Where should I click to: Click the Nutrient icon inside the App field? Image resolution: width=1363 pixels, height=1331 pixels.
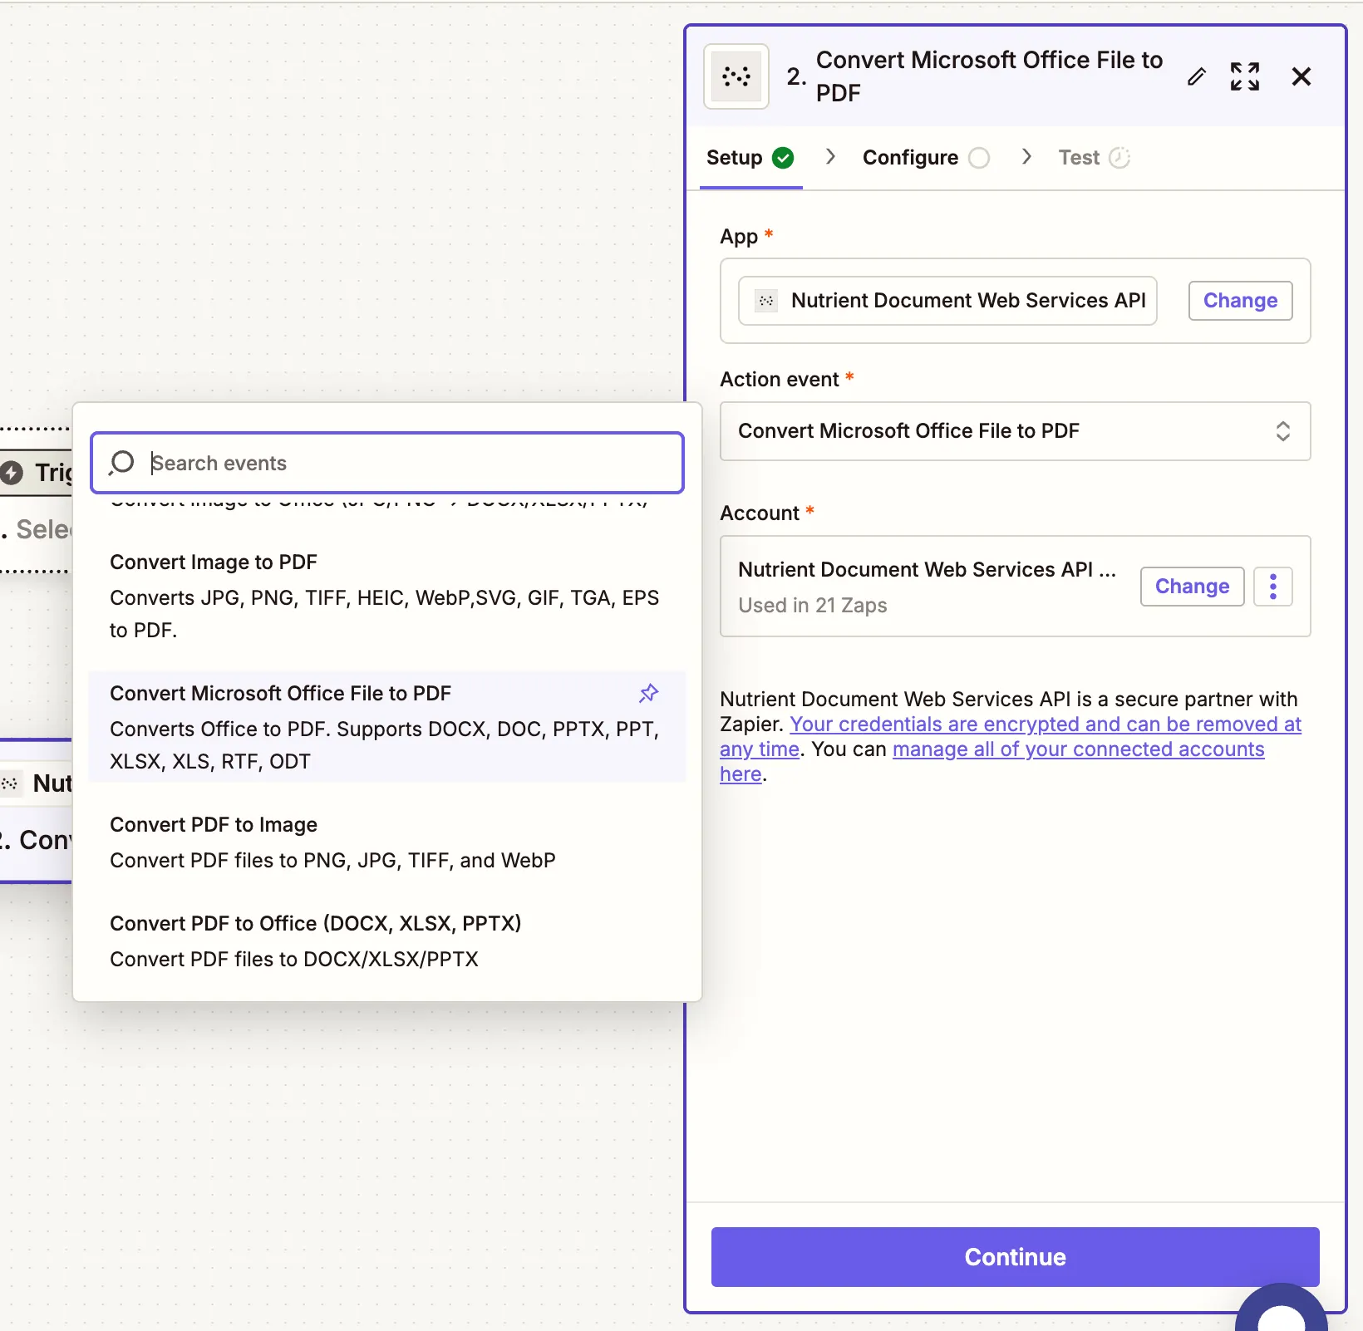[x=765, y=301]
